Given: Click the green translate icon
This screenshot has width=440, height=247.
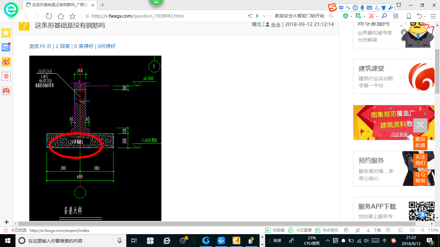Looking at the screenshot, I should pos(358,16).
